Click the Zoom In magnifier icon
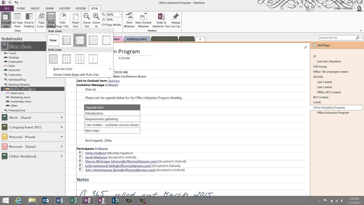The height and width of the screenshot is (205, 364). click(x=96, y=17)
